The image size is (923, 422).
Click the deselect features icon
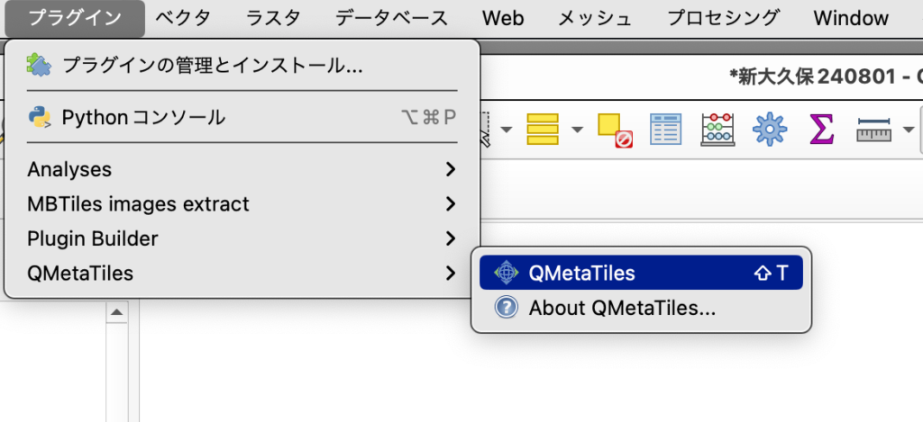pyautogui.click(x=615, y=130)
